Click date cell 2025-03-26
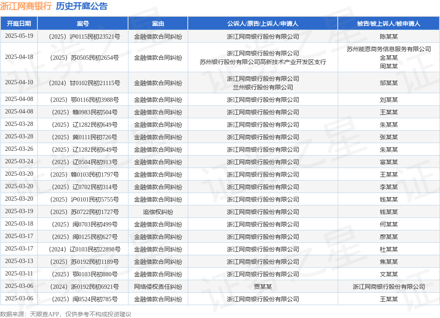440x318 pixels. [19, 149]
